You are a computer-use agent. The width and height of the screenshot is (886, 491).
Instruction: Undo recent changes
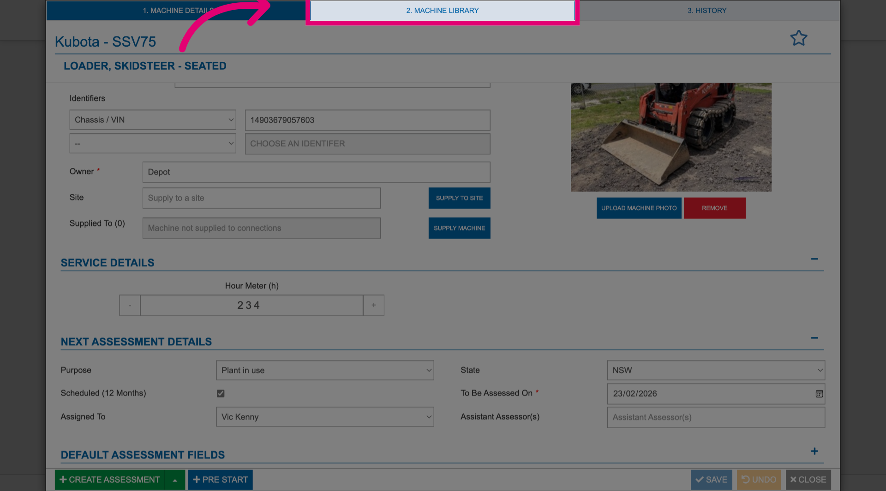[x=759, y=480]
